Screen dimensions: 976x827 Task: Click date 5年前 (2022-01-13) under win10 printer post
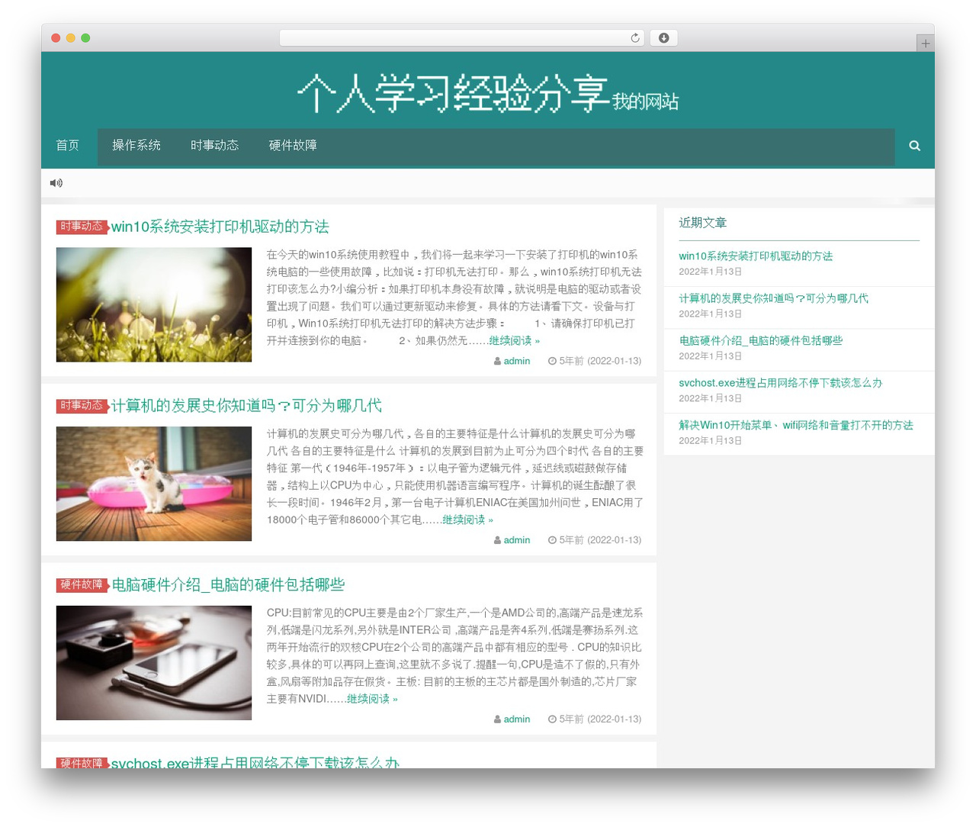pyautogui.click(x=595, y=362)
